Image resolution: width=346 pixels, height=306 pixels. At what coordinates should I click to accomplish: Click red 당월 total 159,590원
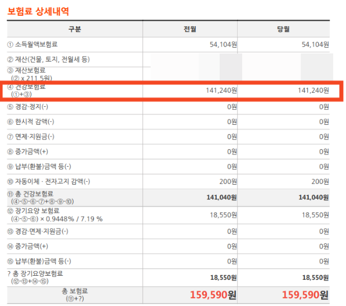click(305, 295)
